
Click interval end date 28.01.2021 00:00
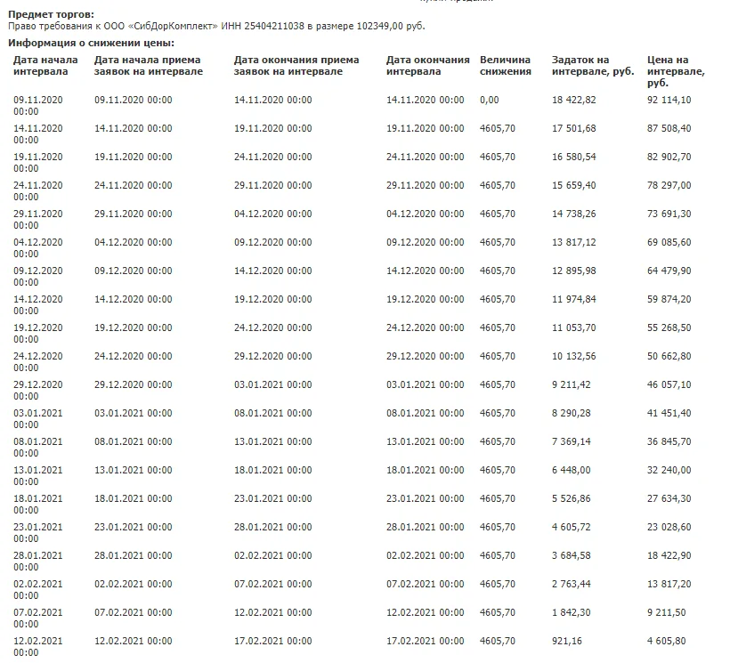tap(425, 527)
